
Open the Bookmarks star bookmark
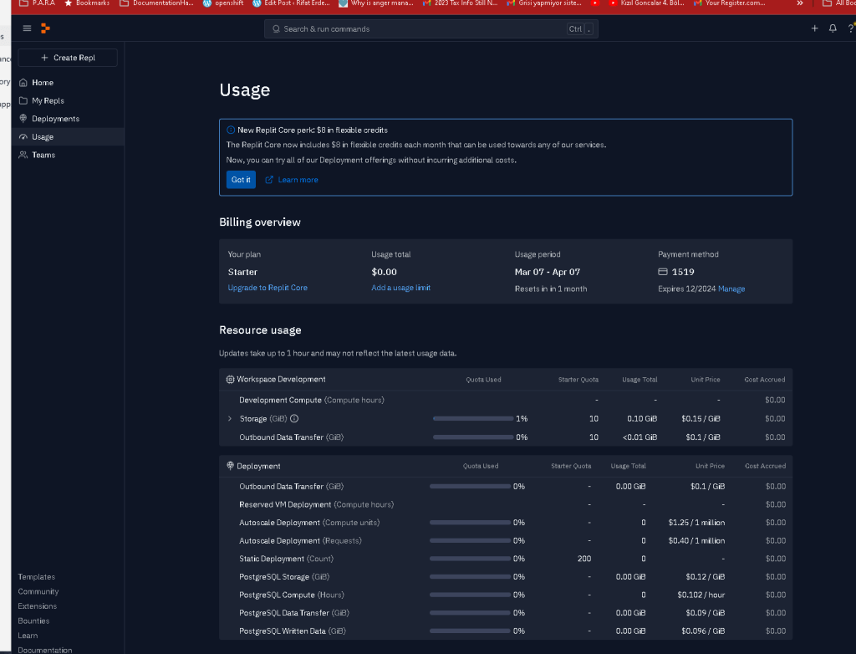87,3
